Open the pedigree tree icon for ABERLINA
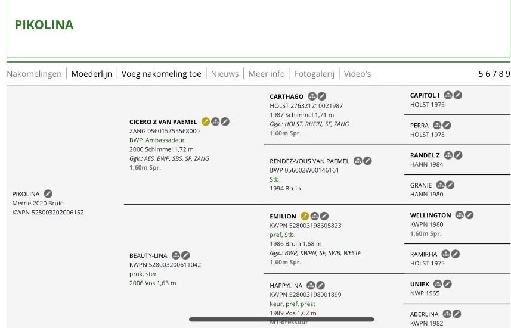The width and height of the screenshot is (511, 328). [447, 314]
